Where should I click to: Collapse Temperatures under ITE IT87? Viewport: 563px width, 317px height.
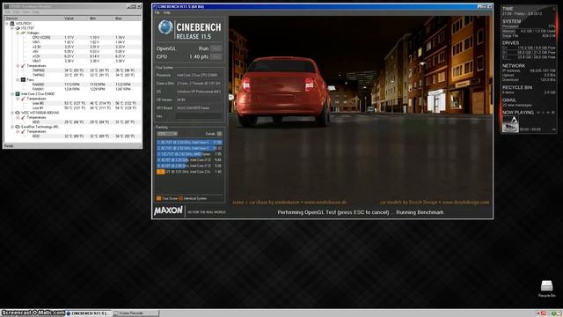[x=18, y=66]
